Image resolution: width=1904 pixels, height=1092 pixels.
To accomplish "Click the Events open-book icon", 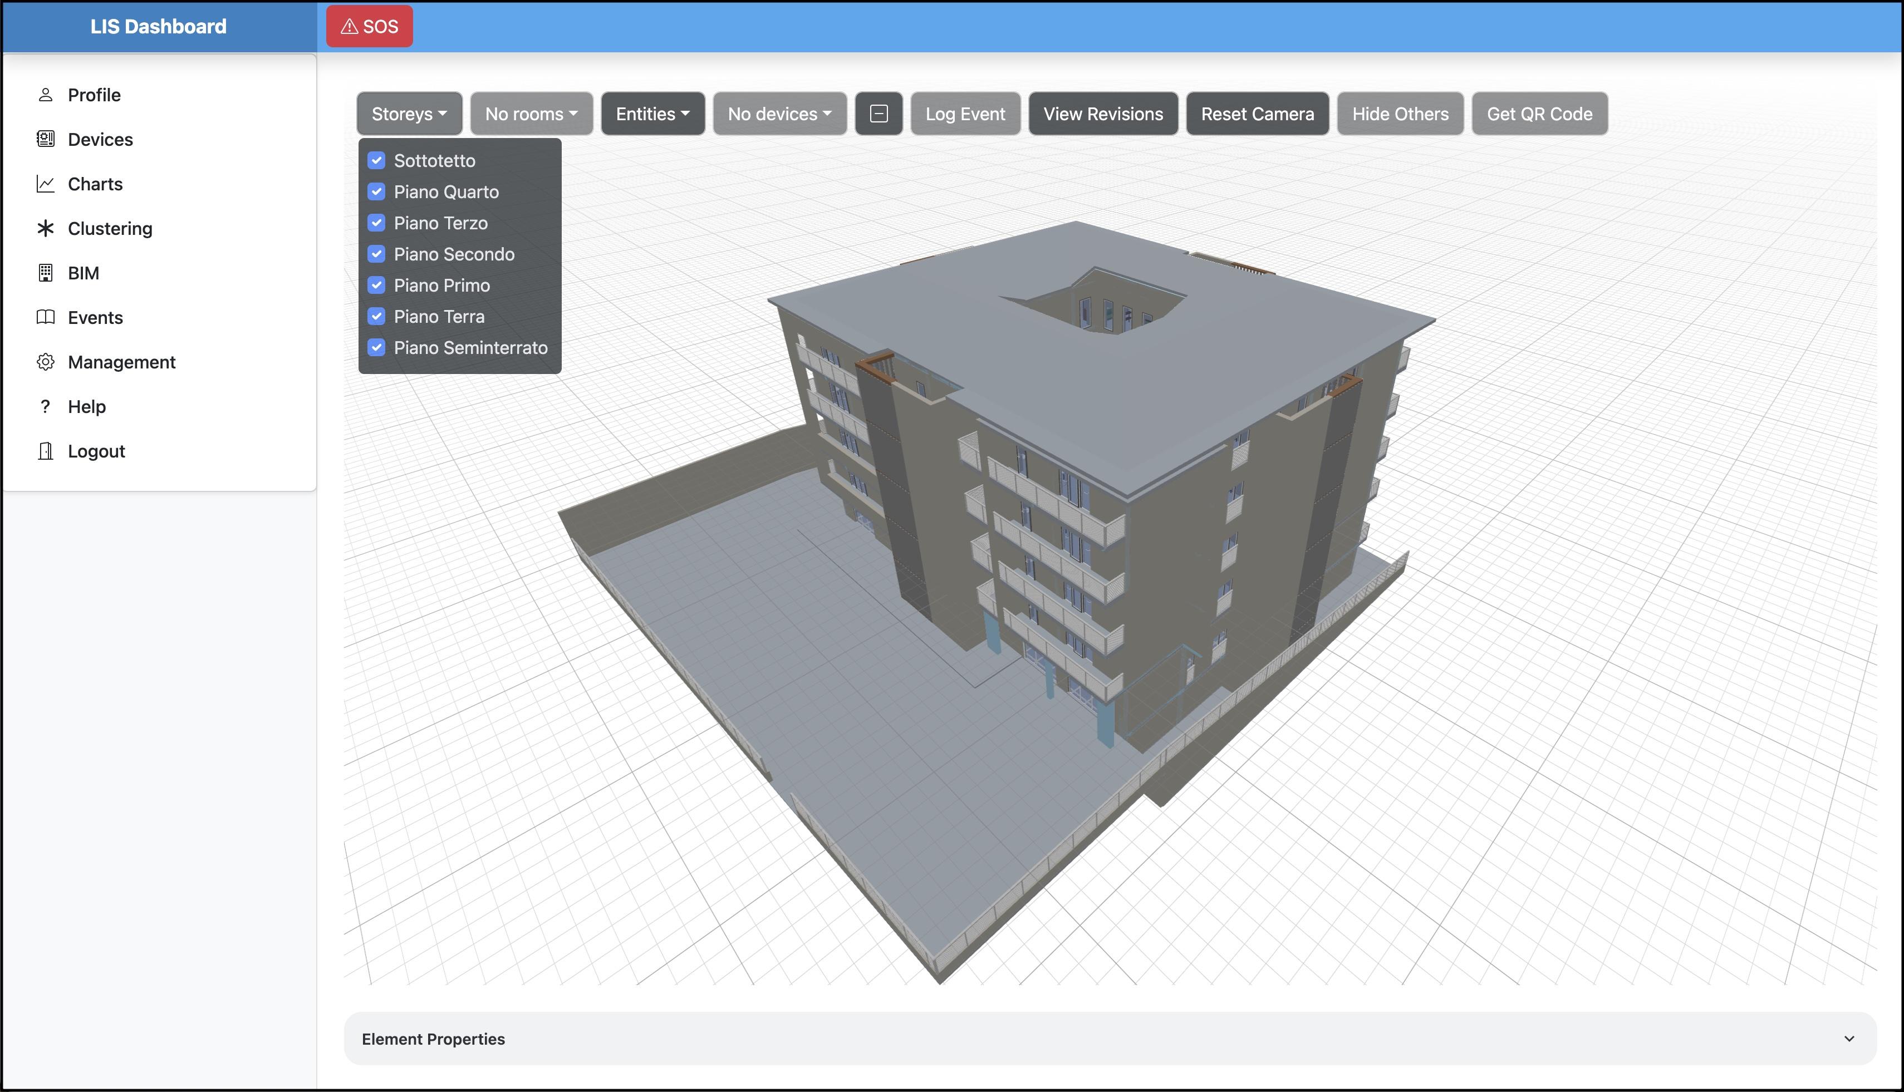I will pyautogui.click(x=46, y=317).
